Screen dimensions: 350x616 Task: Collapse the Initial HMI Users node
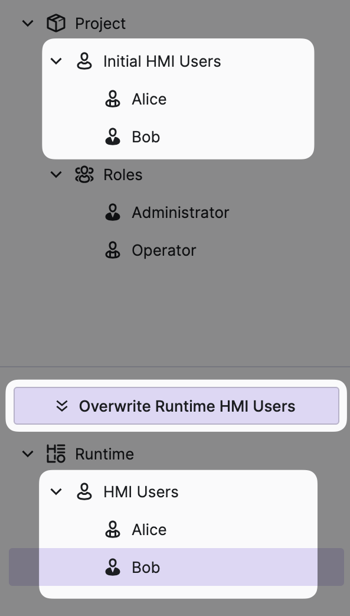pos(56,61)
